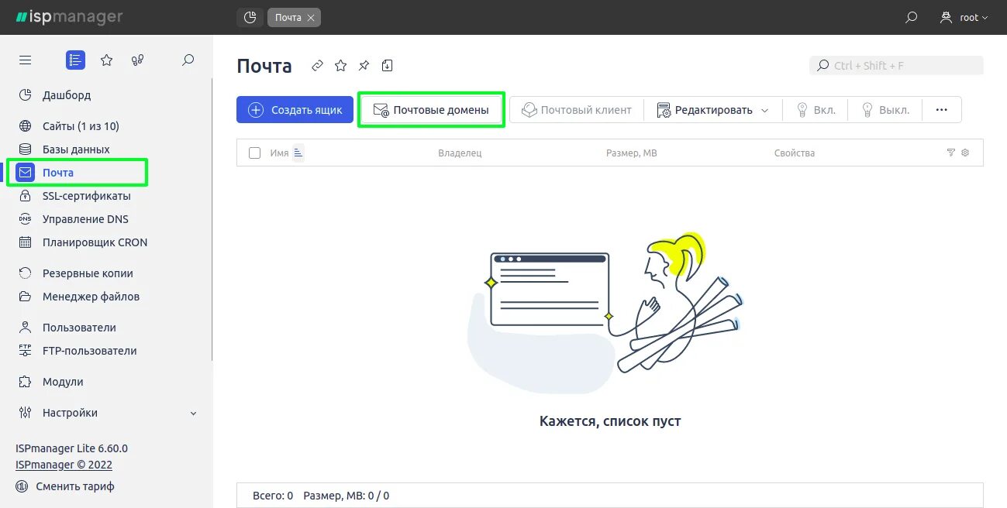The image size is (1007, 508).
Task: Sort by the Владелец column
Action: (x=460, y=153)
